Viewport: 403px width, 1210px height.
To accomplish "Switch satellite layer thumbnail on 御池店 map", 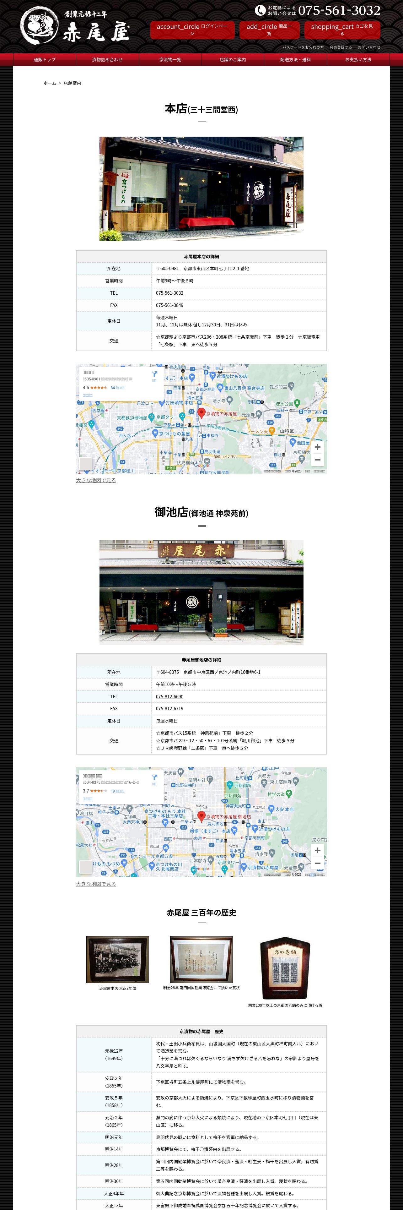I will click(x=85, y=867).
